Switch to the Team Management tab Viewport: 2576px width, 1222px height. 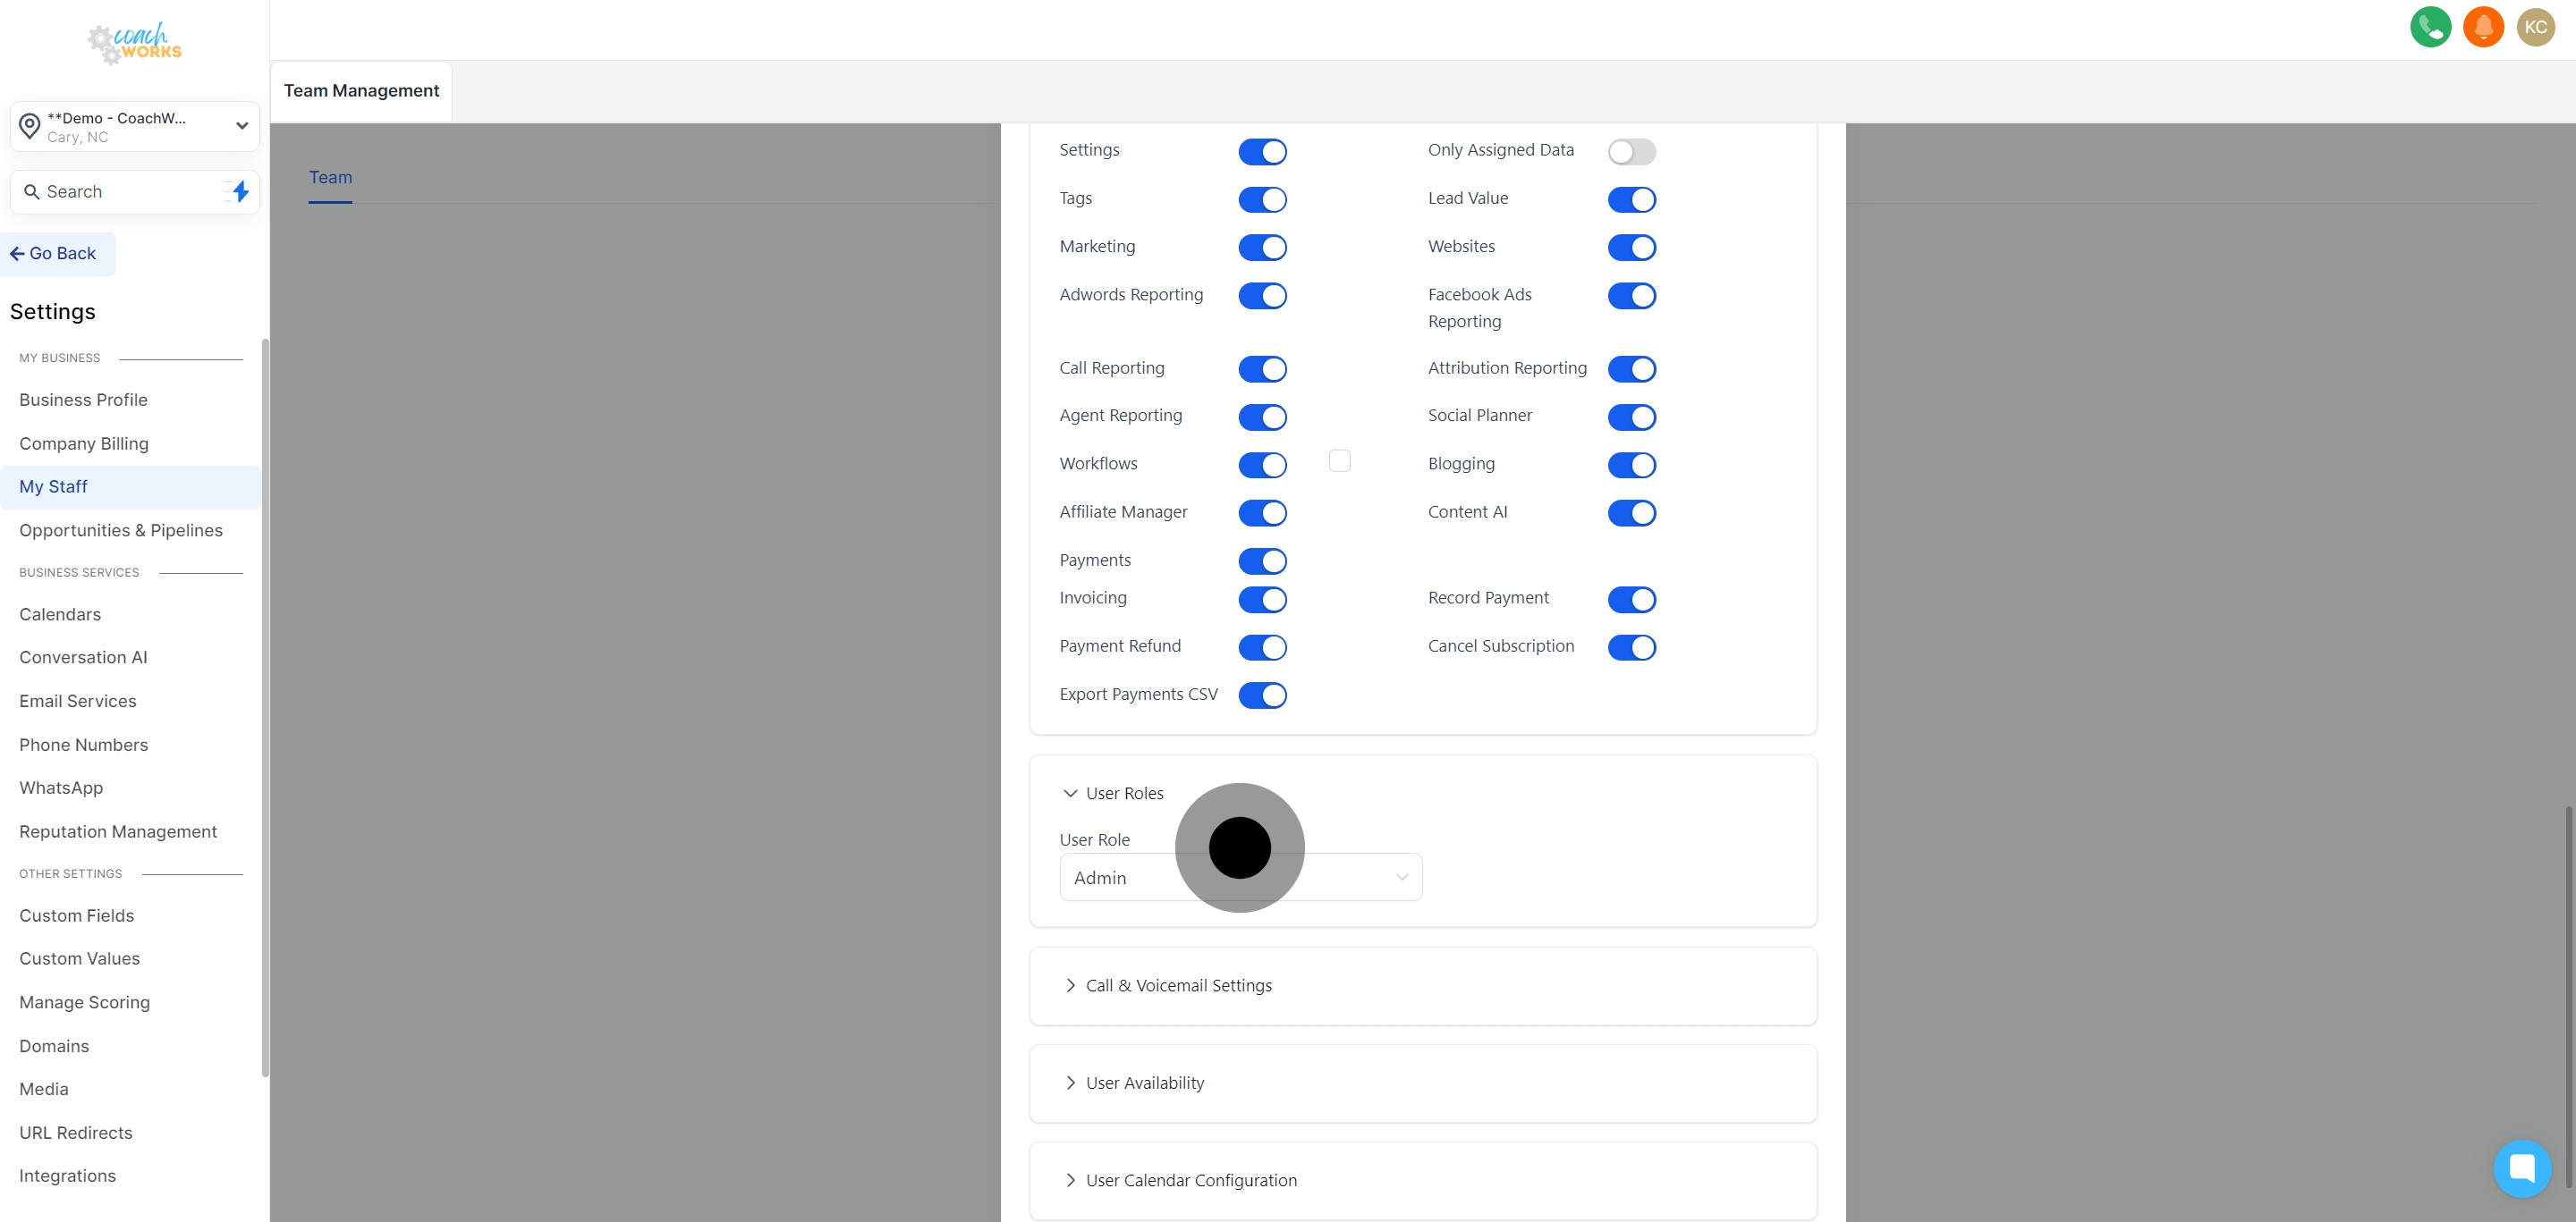tap(361, 90)
